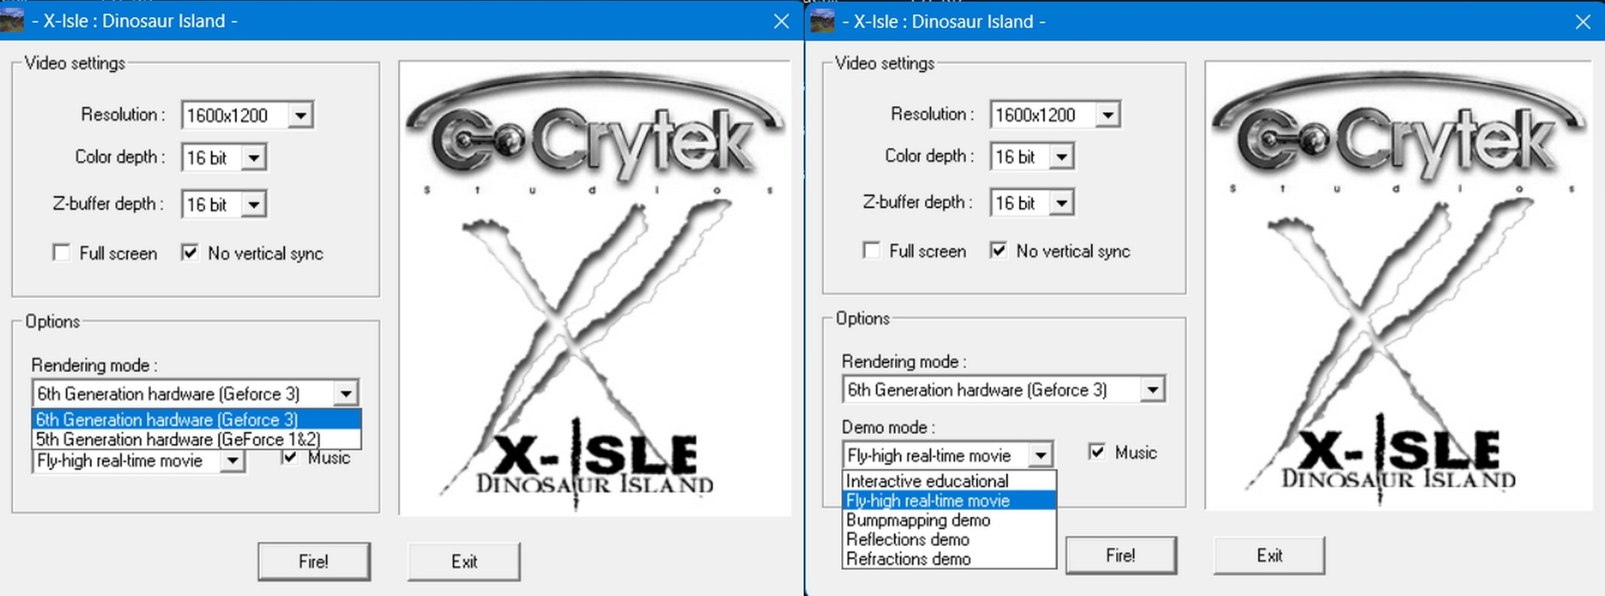Open Z-buffer depth dropdown in left window

coord(254,204)
